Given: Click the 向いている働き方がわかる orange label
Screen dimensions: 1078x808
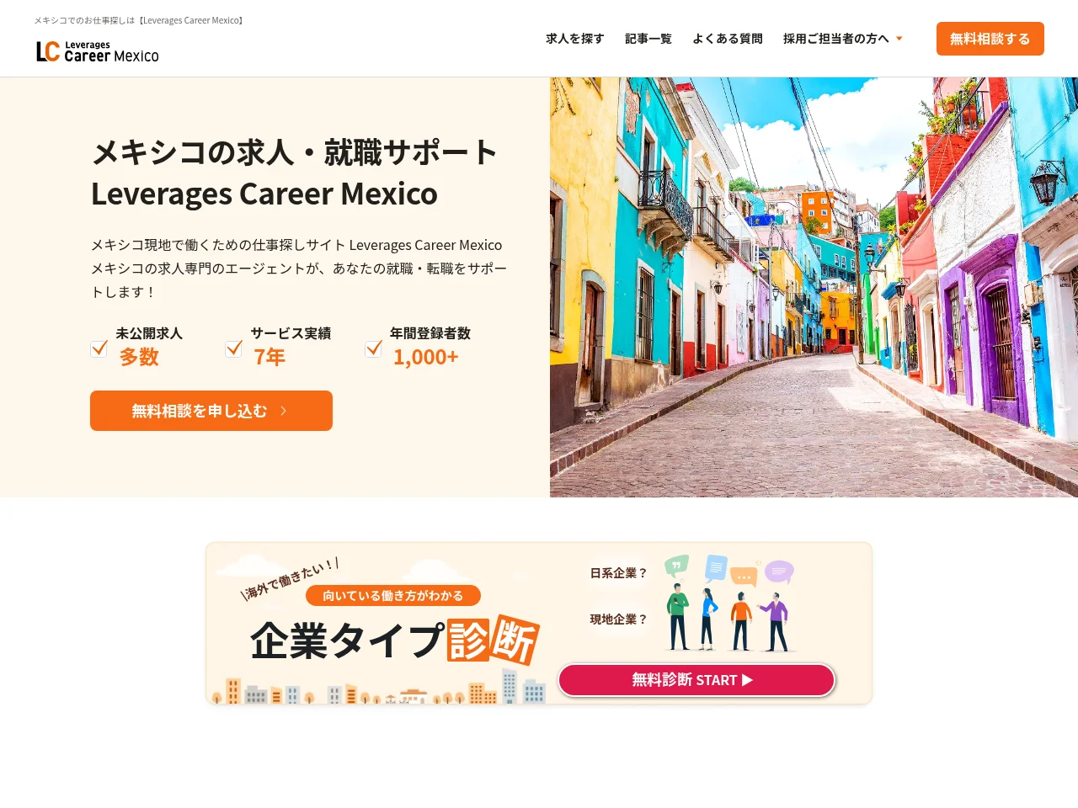Looking at the screenshot, I should tap(393, 596).
